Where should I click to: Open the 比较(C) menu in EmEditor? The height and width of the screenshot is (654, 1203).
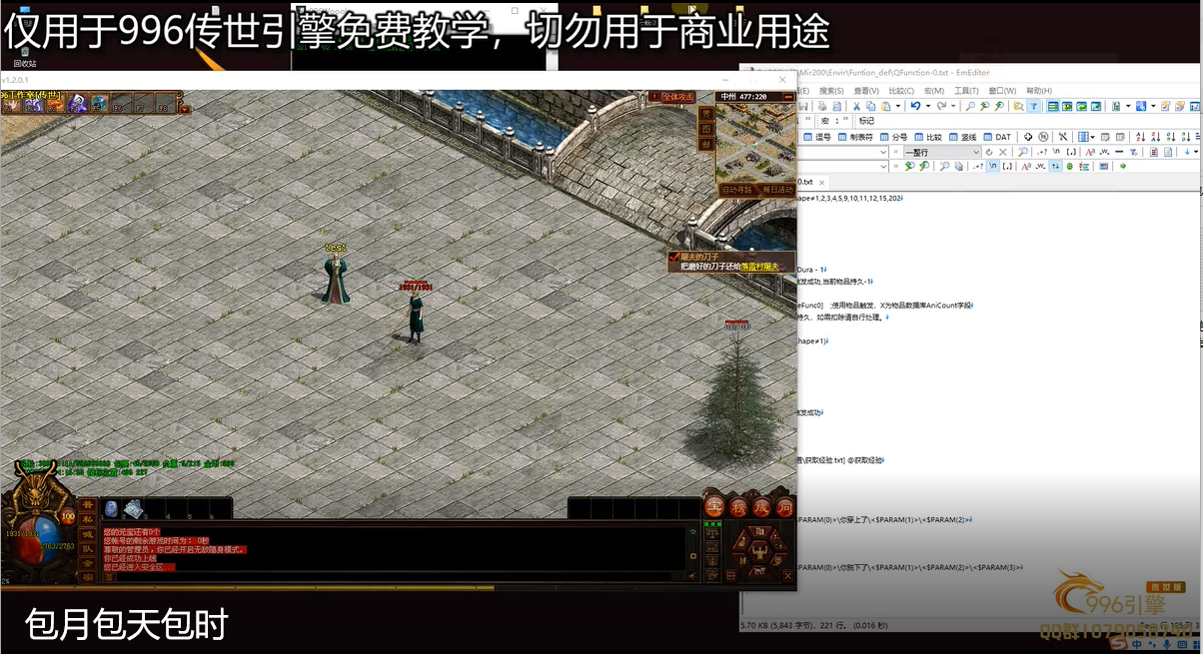[x=901, y=91]
